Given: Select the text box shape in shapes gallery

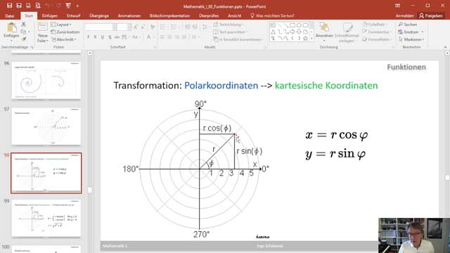Looking at the screenshot, I should coord(273,25).
